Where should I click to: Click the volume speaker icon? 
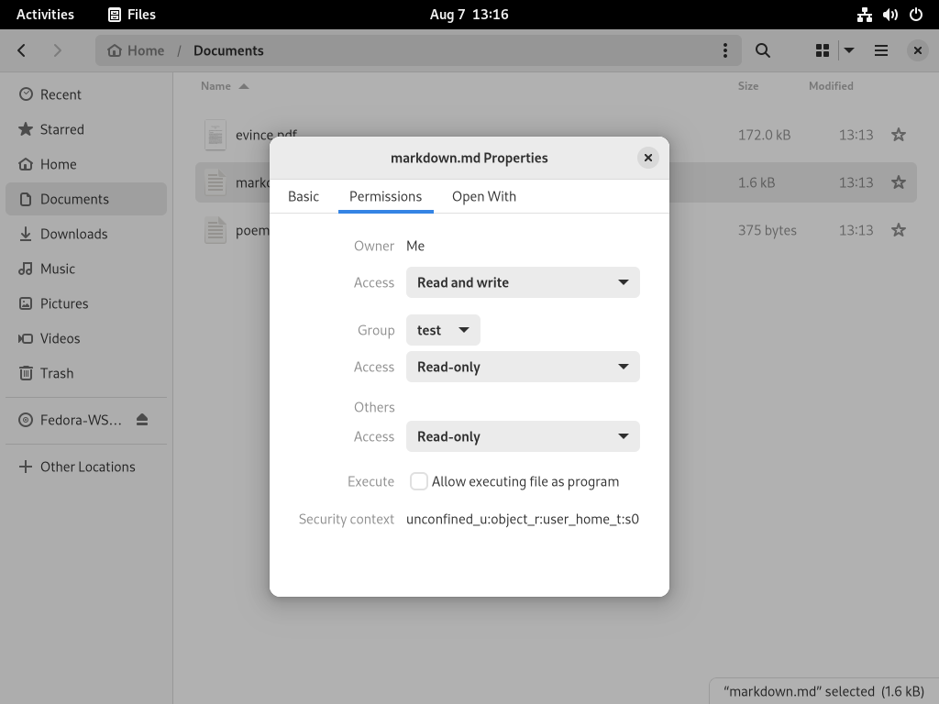tap(889, 15)
